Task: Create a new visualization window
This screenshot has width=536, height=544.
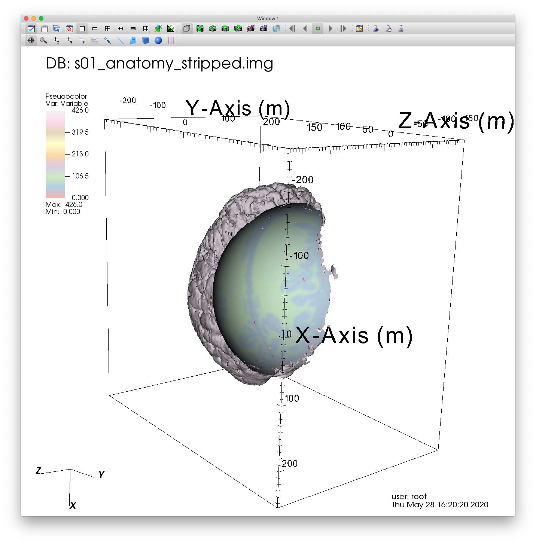Action: pyautogui.click(x=44, y=28)
